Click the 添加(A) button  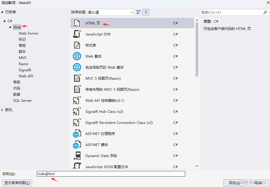[234, 183]
